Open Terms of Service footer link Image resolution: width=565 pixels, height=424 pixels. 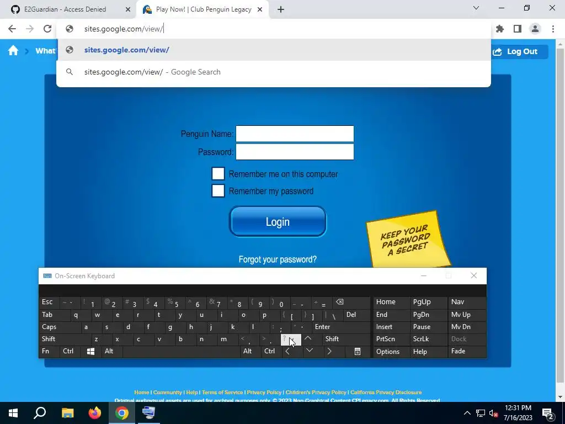pos(222,393)
